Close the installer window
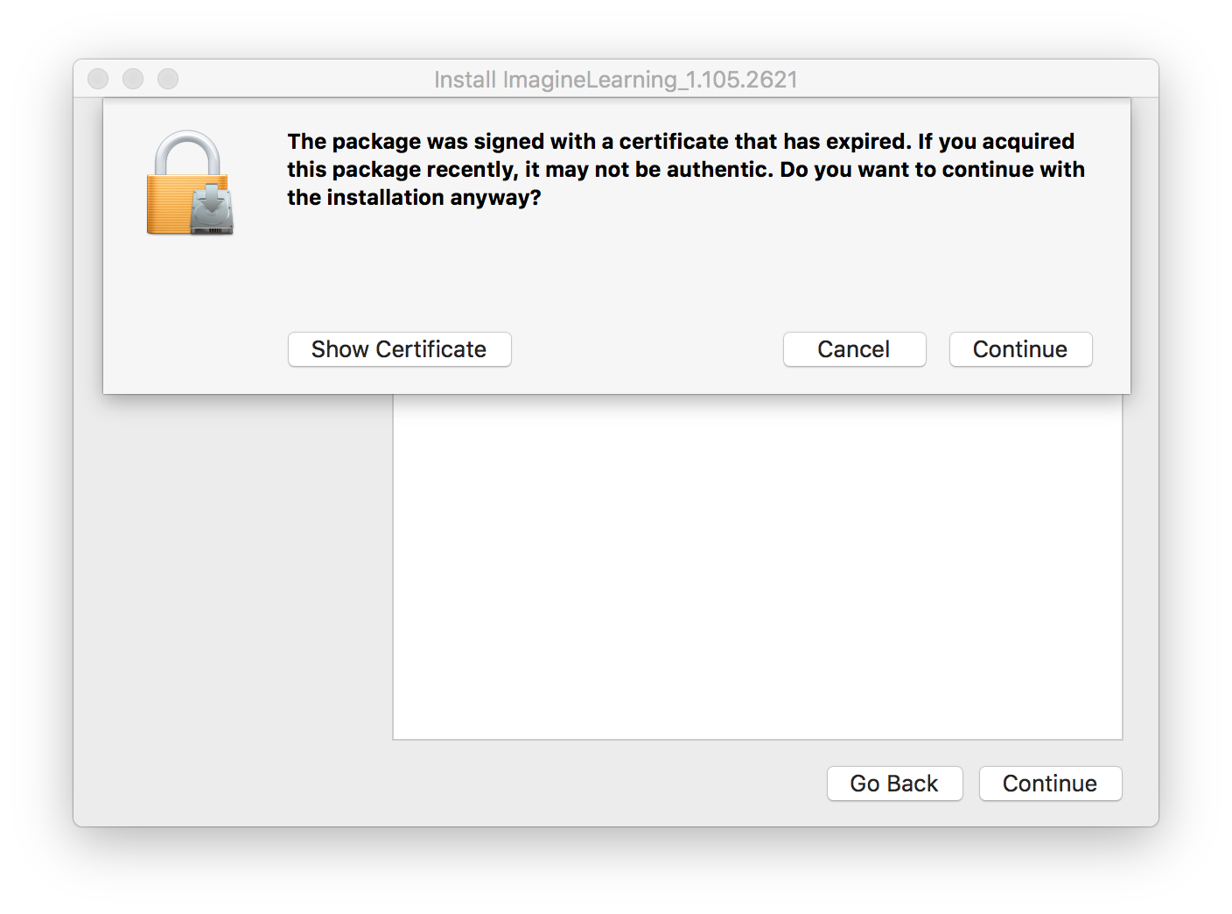This screenshot has width=1232, height=914. pyautogui.click(x=98, y=79)
